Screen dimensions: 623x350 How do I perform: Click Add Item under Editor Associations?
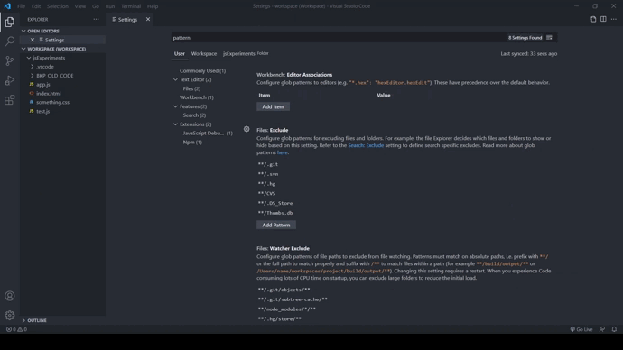273,106
